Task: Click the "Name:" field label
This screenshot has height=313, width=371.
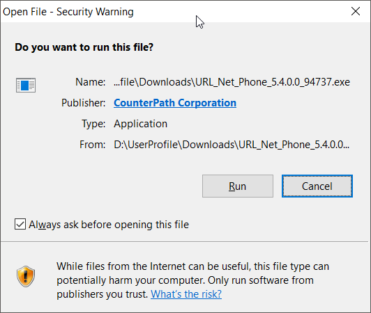Action: [91, 82]
